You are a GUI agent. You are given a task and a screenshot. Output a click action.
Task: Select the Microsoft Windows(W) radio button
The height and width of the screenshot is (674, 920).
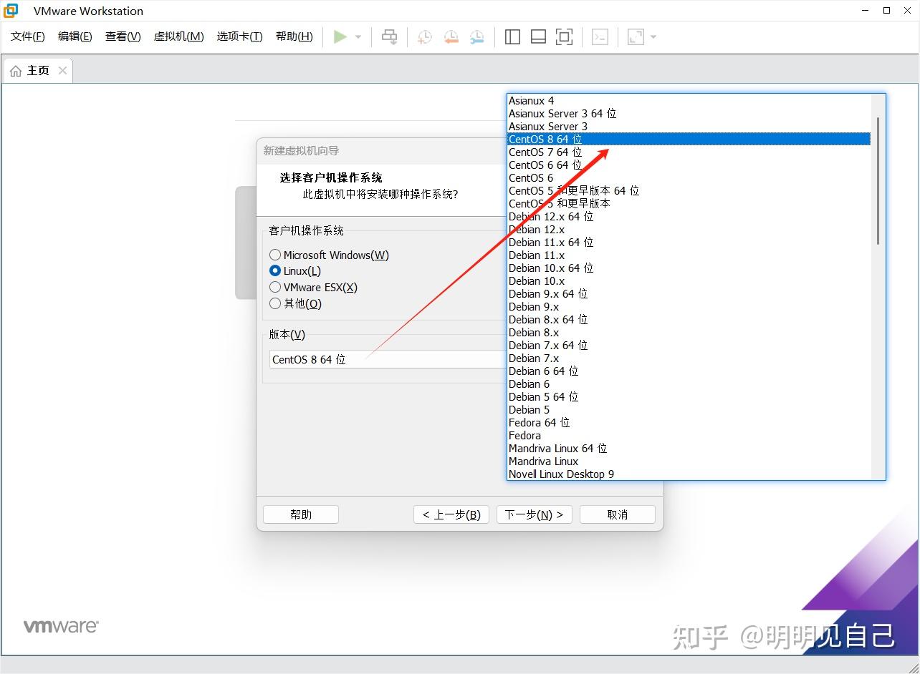[275, 255]
